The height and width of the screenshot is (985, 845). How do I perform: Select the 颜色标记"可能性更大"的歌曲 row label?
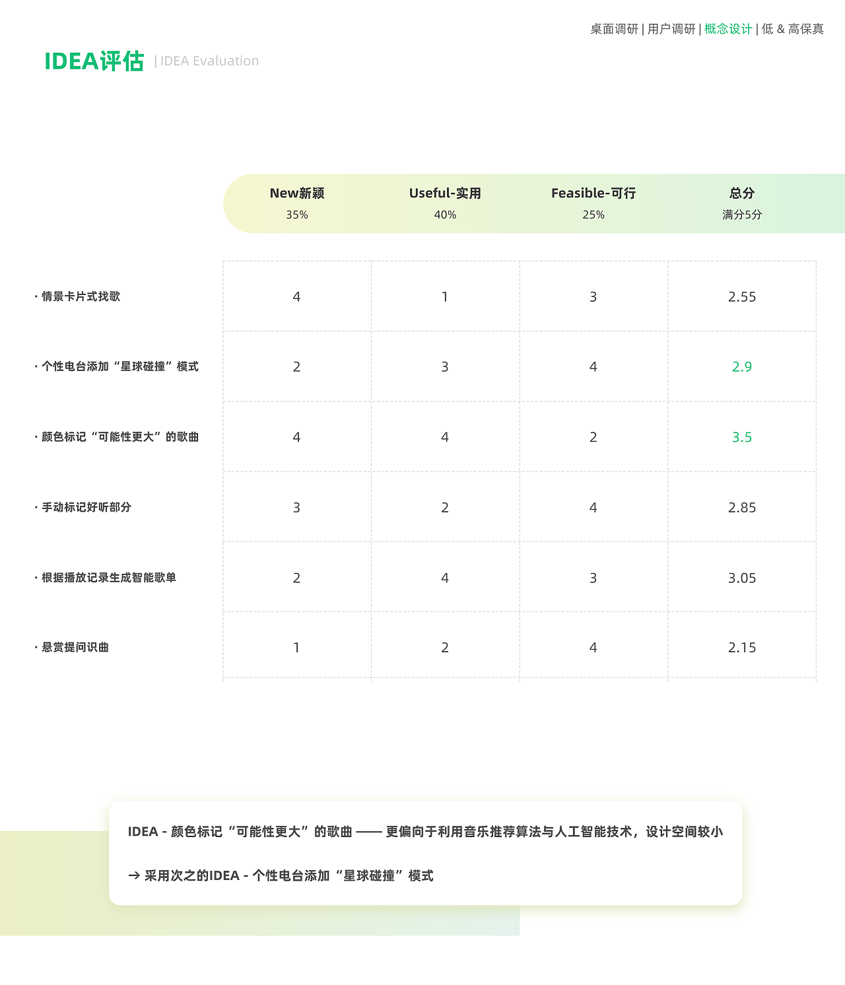120,437
